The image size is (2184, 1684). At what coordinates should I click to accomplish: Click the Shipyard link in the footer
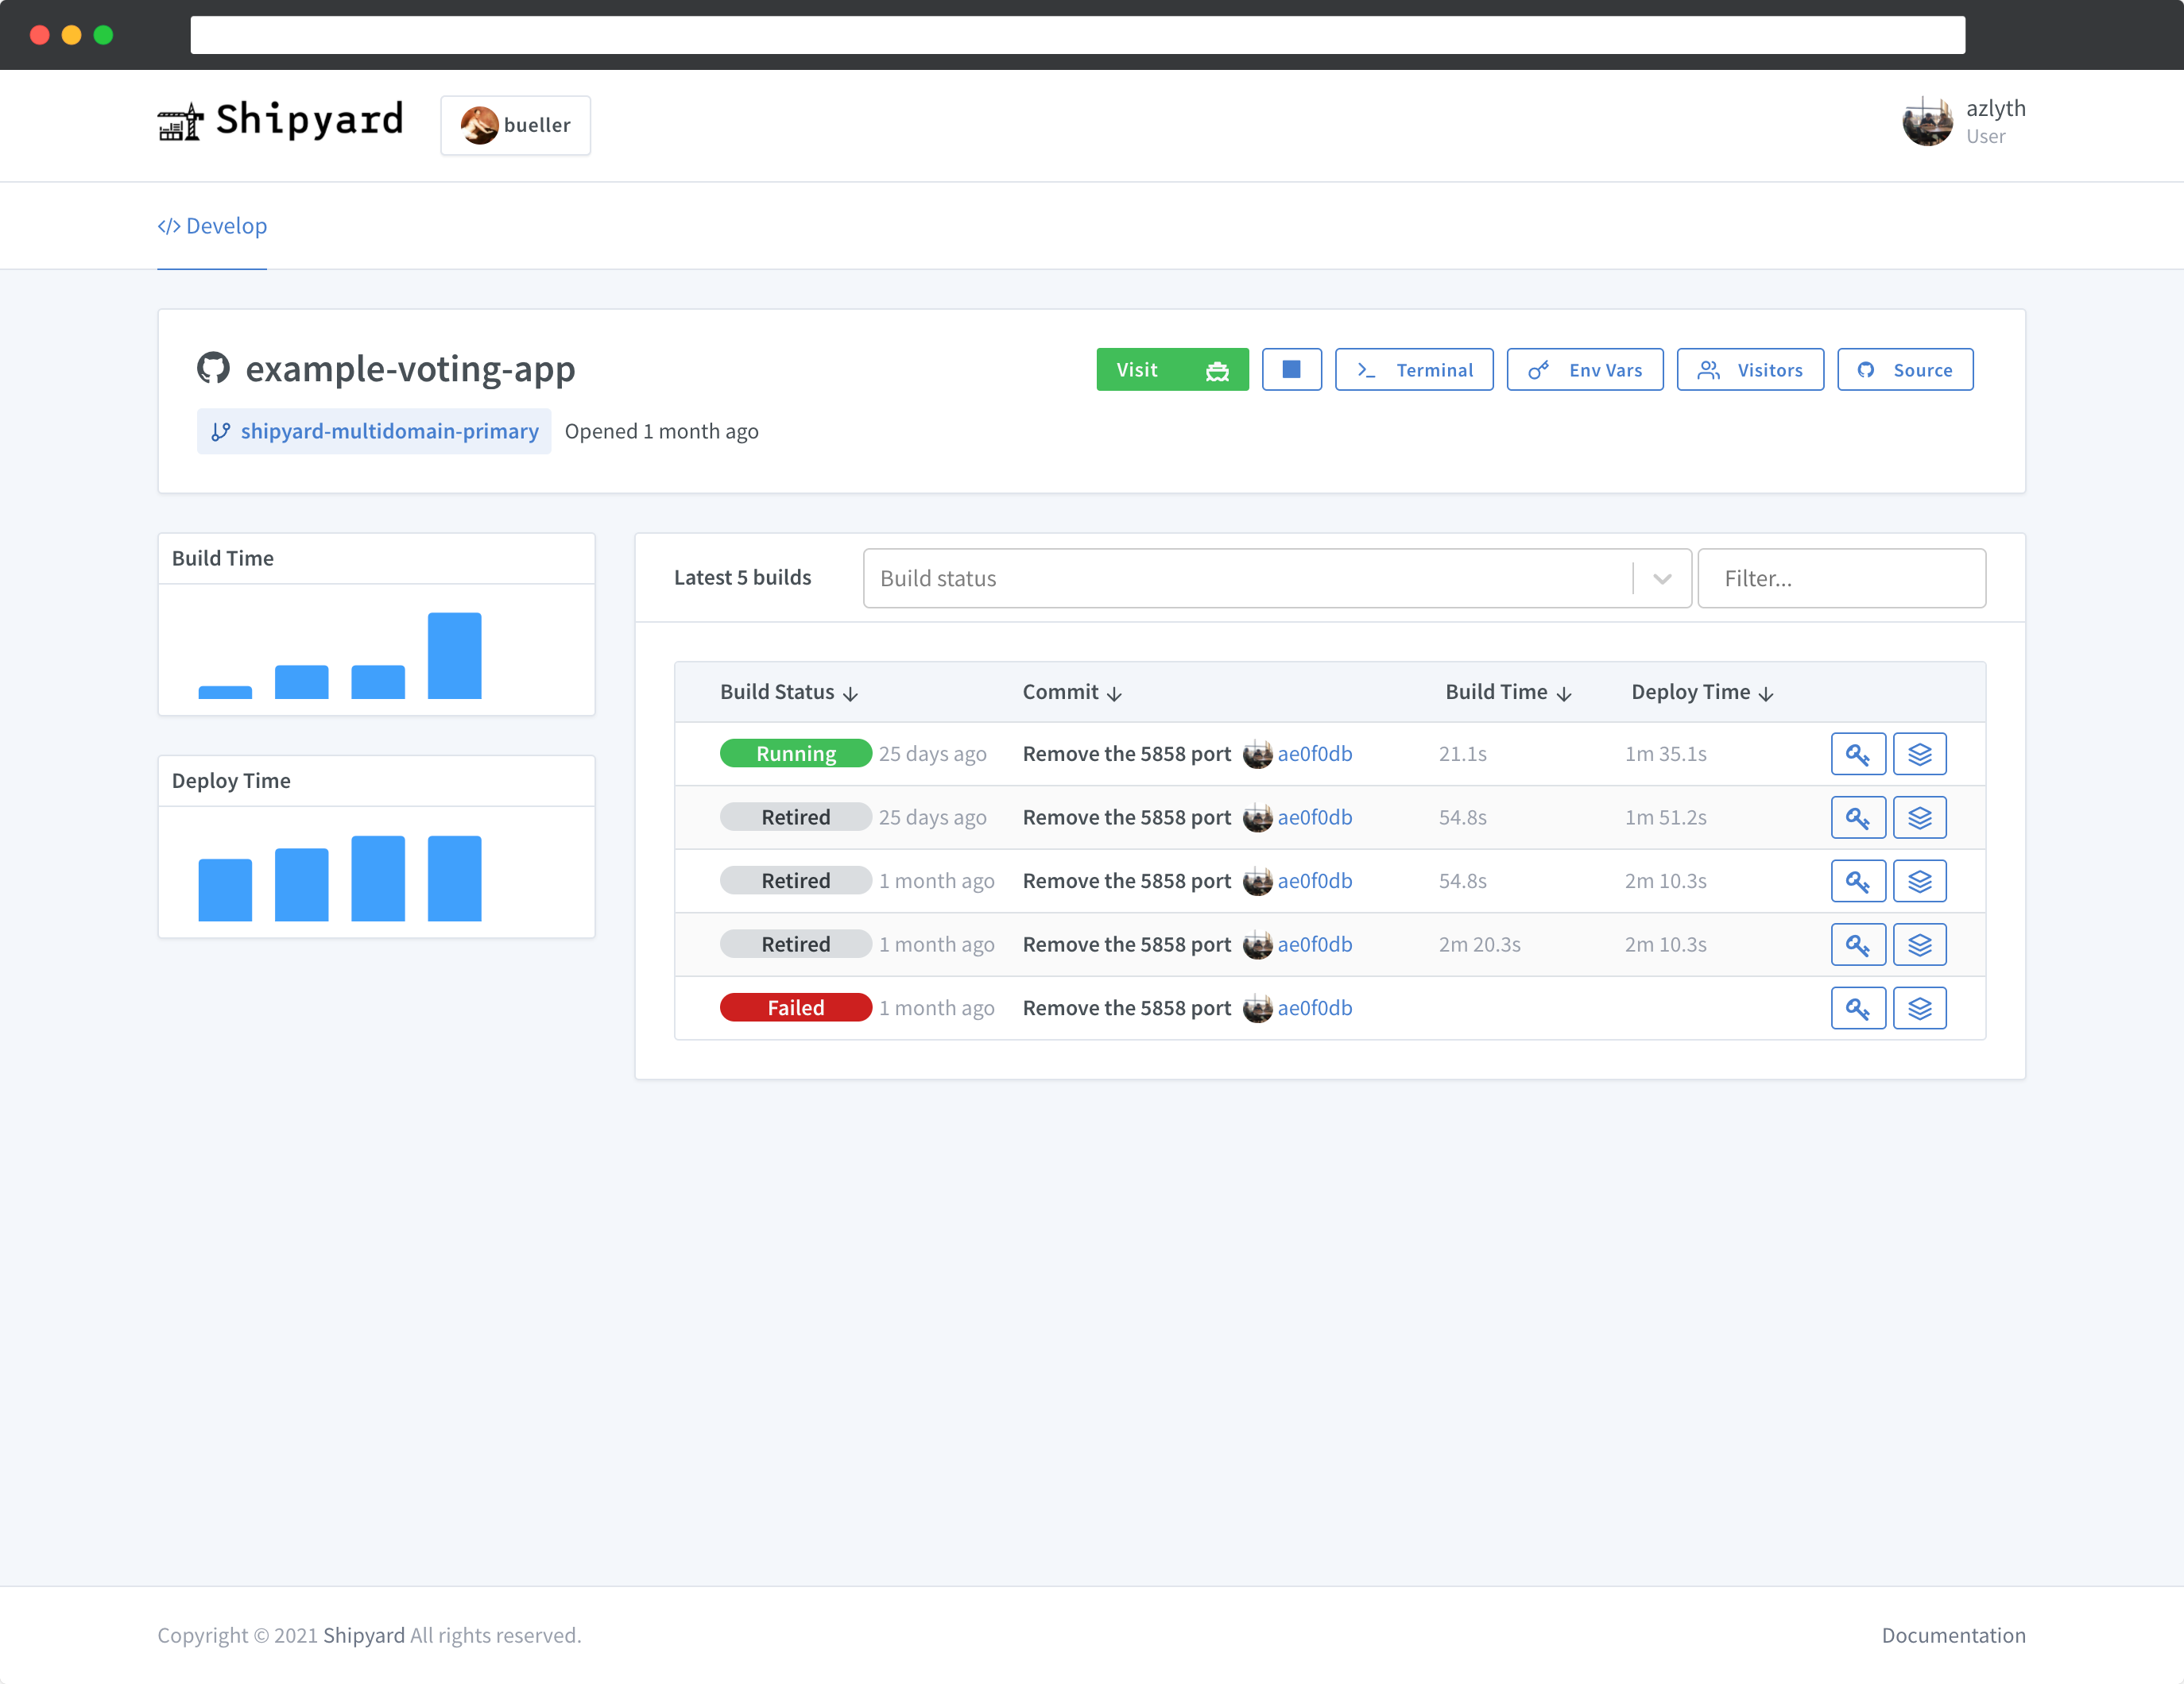point(364,1635)
